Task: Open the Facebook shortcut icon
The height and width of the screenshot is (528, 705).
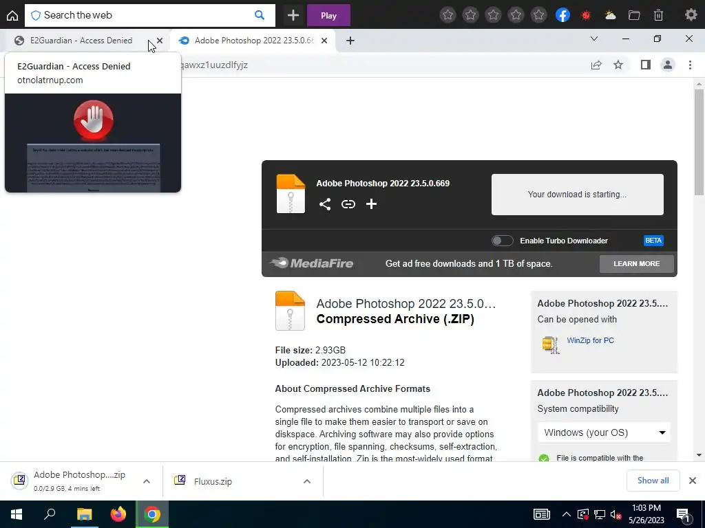Action: (562, 15)
